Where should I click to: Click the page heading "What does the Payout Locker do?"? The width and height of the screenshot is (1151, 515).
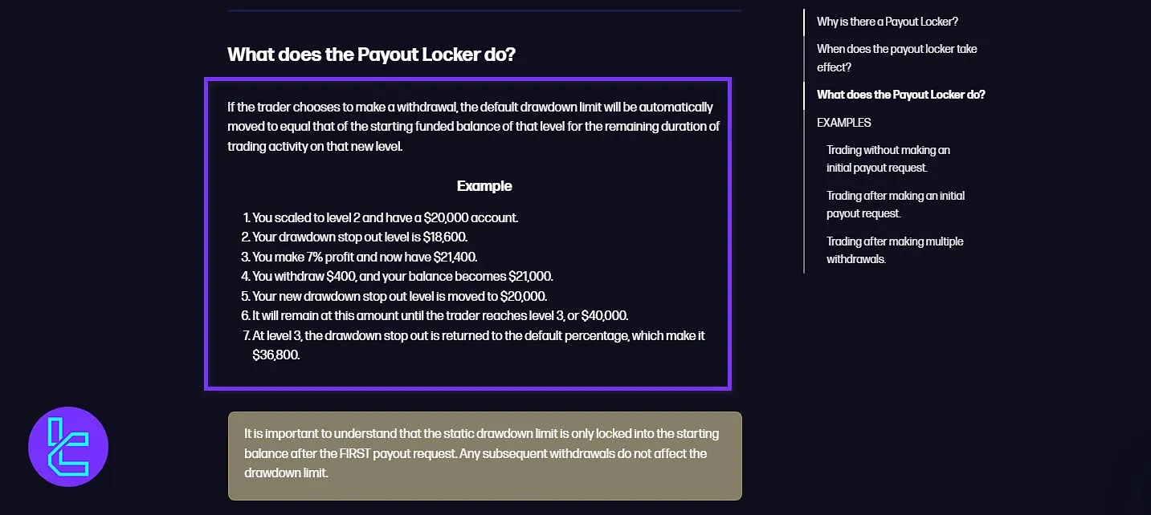373,54
